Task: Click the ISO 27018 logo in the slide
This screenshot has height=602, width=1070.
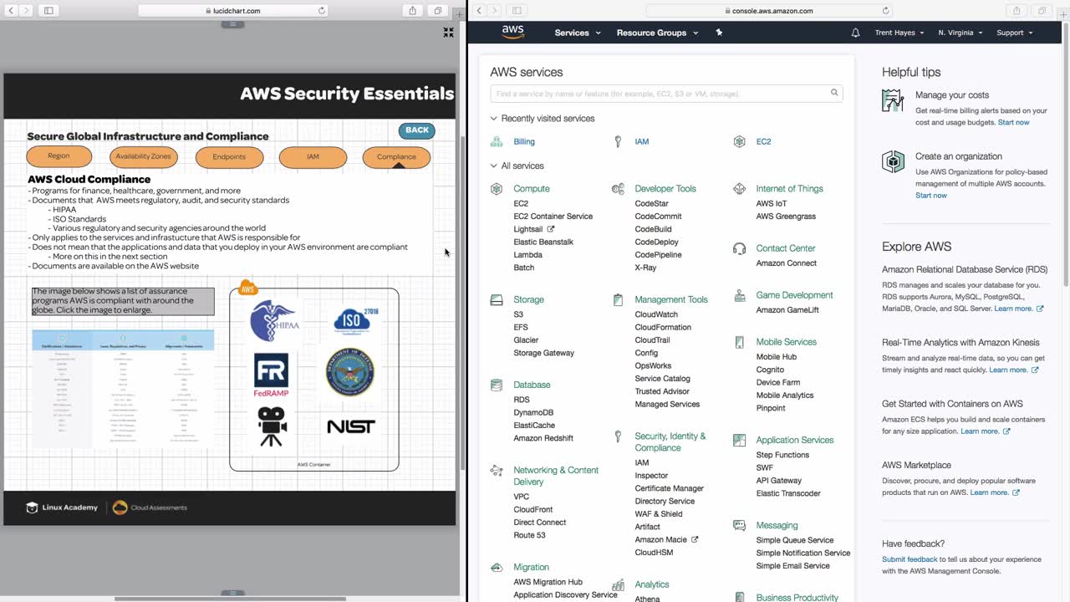Action: (x=355, y=320)
